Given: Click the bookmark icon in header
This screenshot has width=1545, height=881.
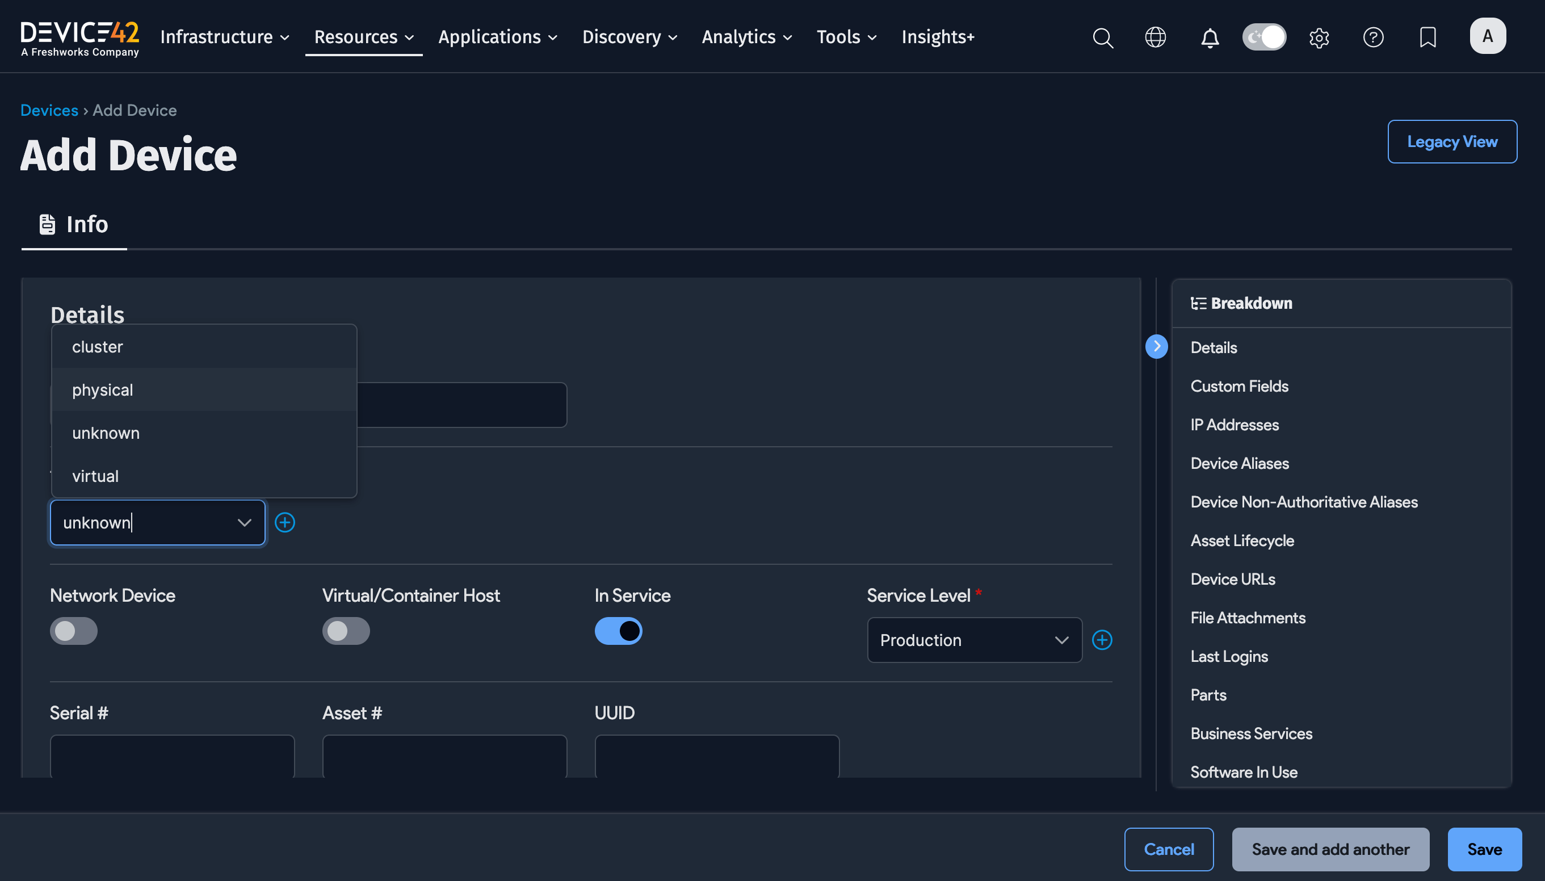Looking at the screenshot, I should tap(1428, 37).
